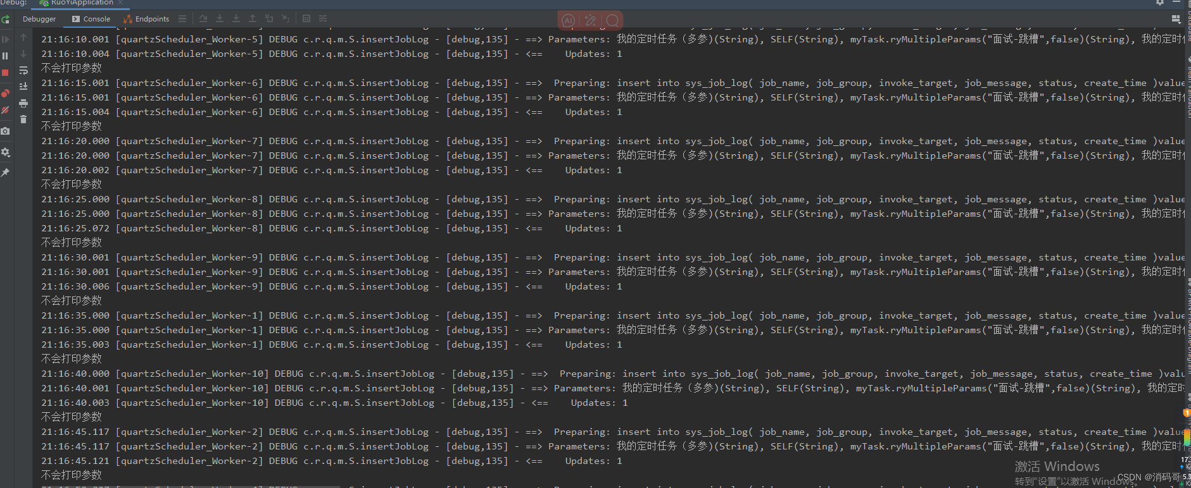Hide the Debug tool window using minimize bar
Viewport: 1191px width, 488px height.
pos(1176,3)
